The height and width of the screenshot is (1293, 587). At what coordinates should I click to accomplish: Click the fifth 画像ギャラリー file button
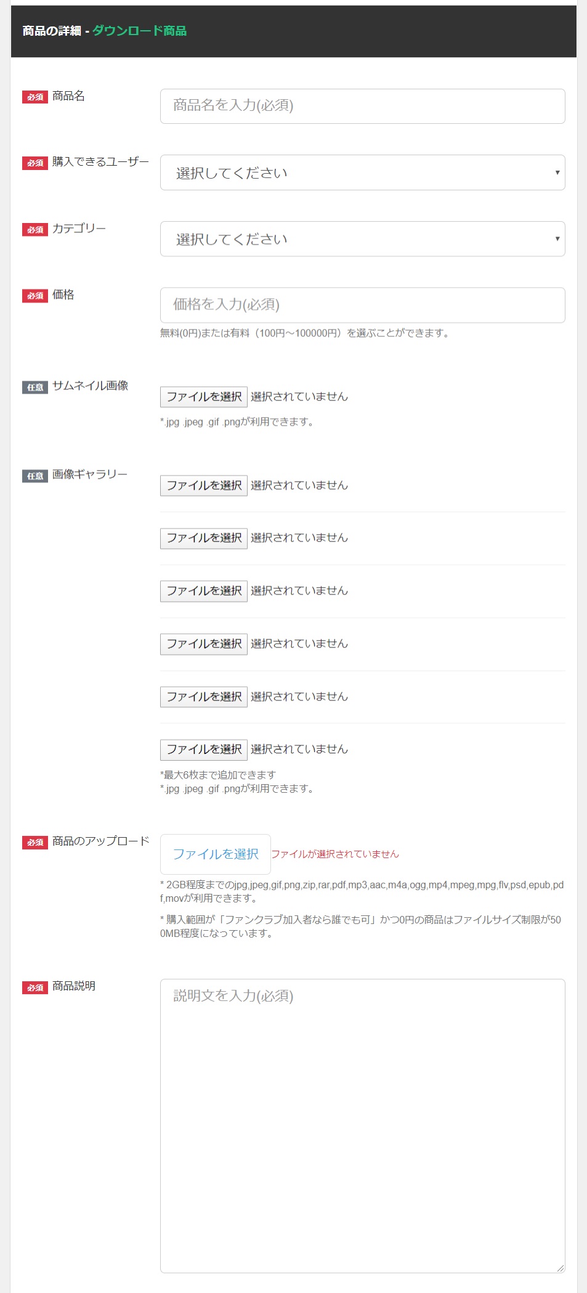[204, 697]
